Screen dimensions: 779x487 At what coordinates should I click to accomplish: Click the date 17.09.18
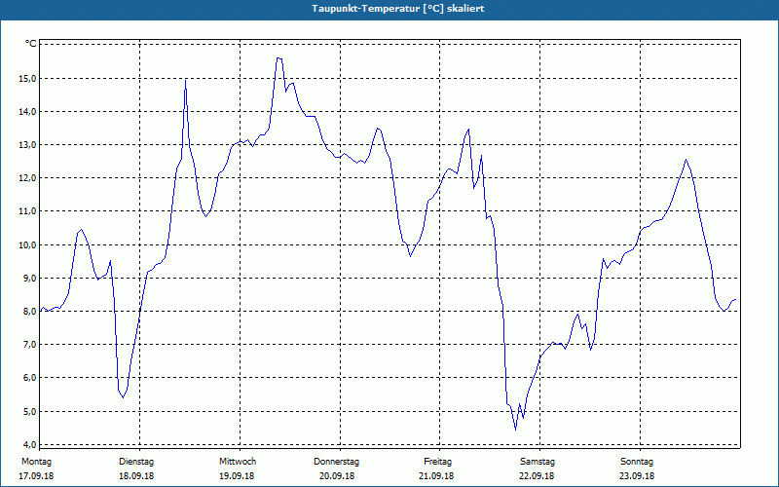point(36,476)
